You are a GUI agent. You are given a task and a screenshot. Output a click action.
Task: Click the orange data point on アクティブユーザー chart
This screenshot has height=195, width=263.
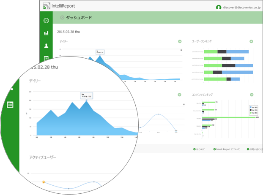(44, 182)
